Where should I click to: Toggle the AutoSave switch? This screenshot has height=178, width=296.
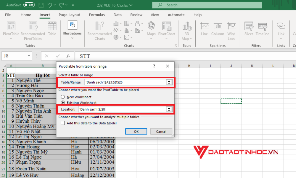click(29, 5)
